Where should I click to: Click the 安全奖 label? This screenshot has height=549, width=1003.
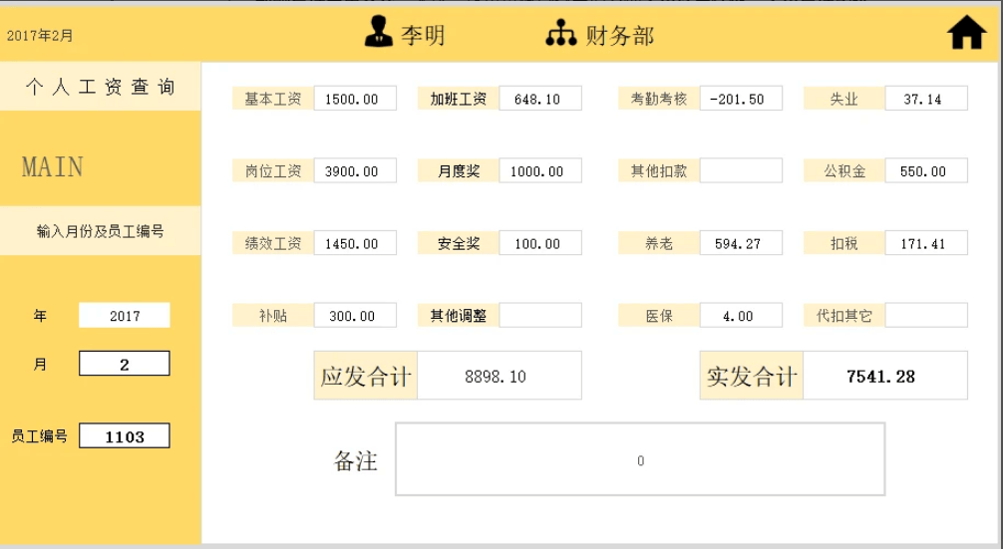(459, 243)
